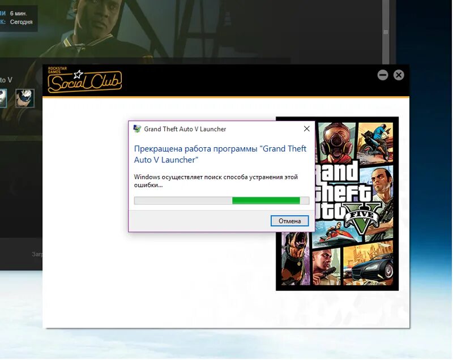Click the "6 мин." playtime text in Steam
Viewport: 453px width, 360px height.
[x=19, y=13]
